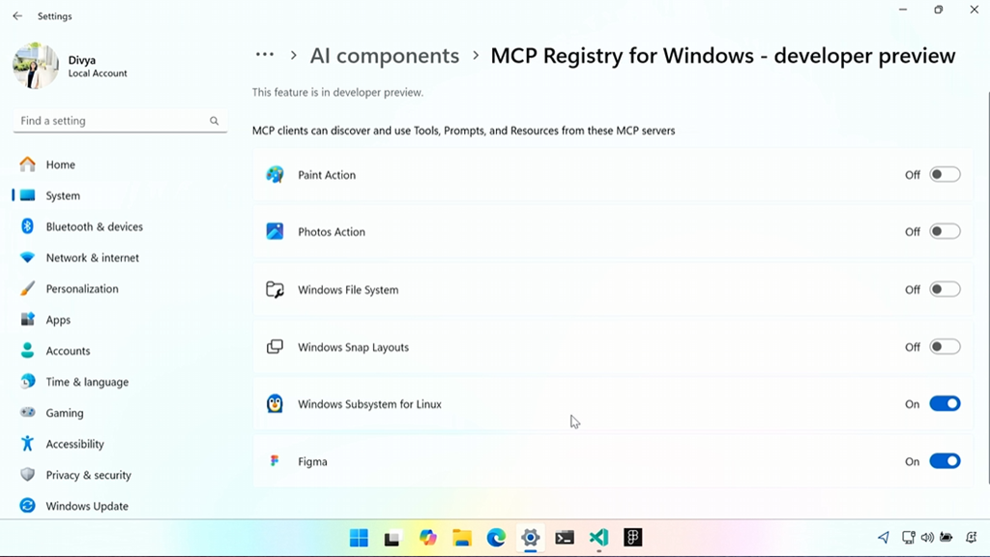Open Microsoft Edge from the taskbar
This screenshot has width=990, height=557.
(x=496, y=538)
